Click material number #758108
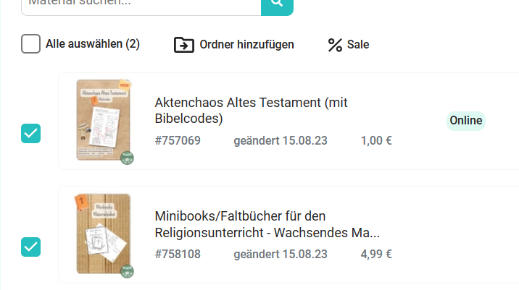The height and width of the screenshot is (290, 519). [x=178, y=254]
